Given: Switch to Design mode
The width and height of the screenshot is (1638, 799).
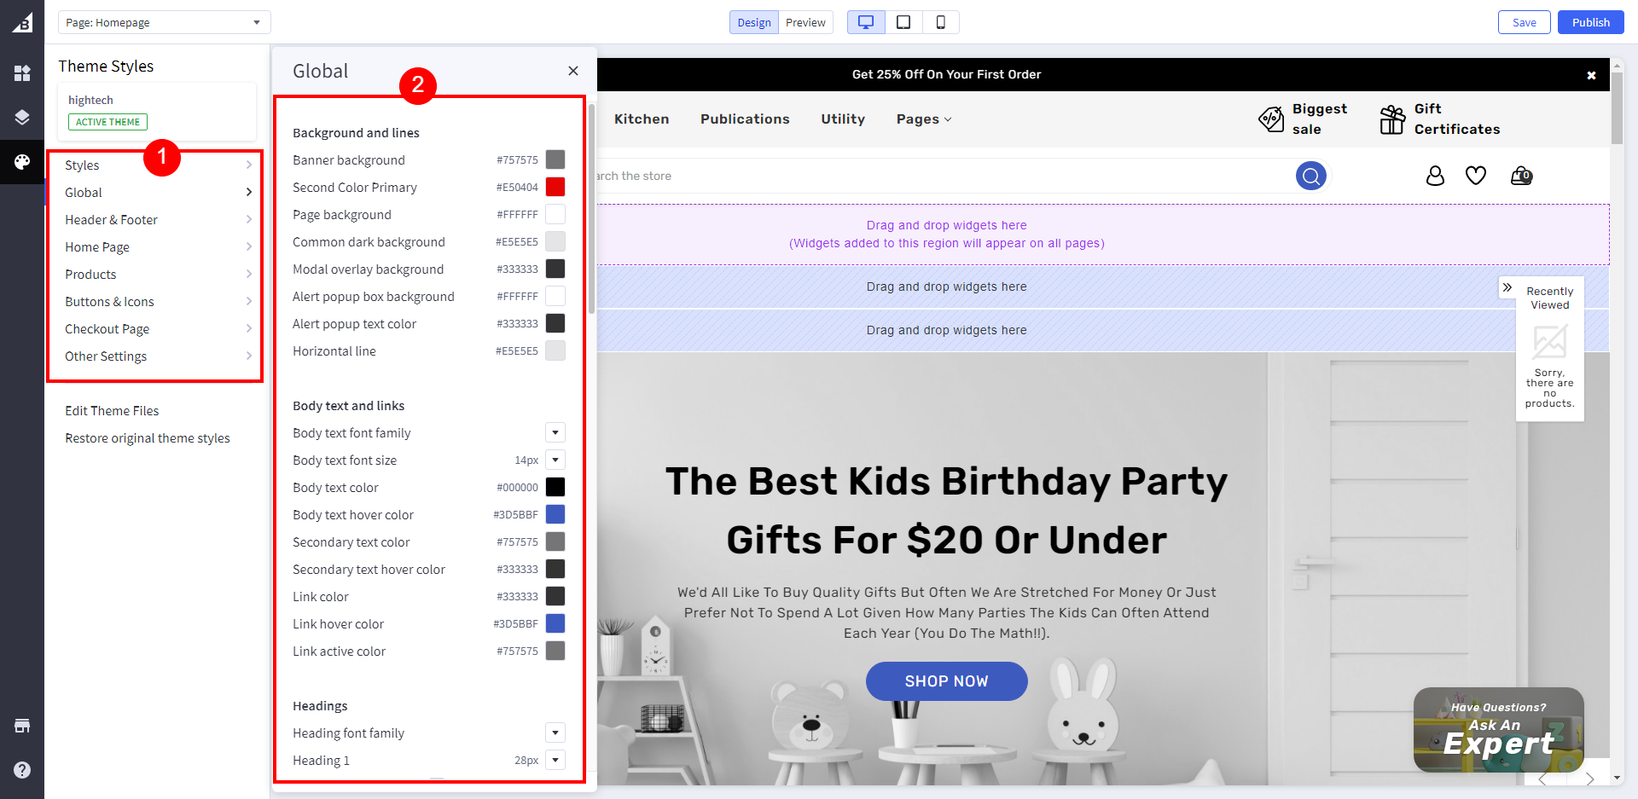Looking at the screenshot, I should coord(753,22).
